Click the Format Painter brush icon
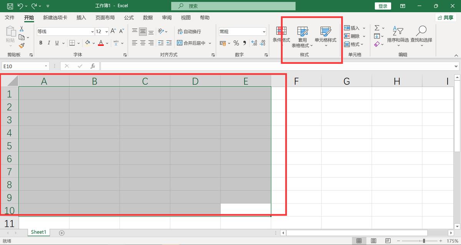Viewport: 461px width, 245px height. 22,45
